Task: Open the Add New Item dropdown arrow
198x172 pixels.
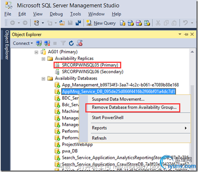Action: [56, 23]
